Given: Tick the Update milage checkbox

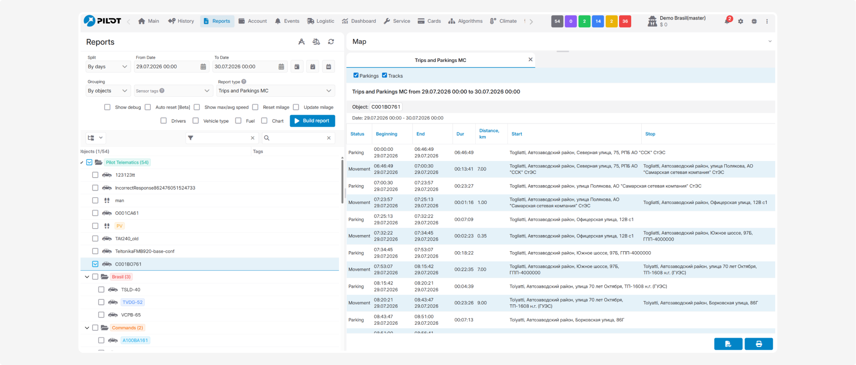Looking at the screenshot, I should point(296,107).
